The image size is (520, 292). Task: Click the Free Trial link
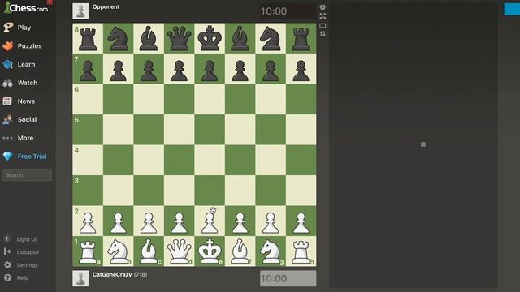click(x=32, y=157)
